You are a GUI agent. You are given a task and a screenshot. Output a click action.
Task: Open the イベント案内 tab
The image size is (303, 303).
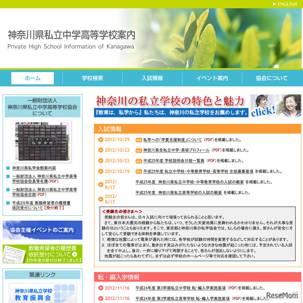click(212, 78)
